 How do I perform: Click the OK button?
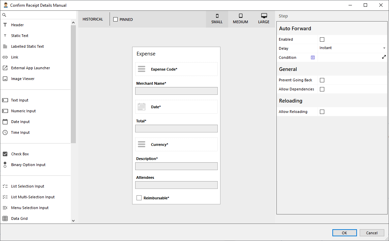point(344,233)
